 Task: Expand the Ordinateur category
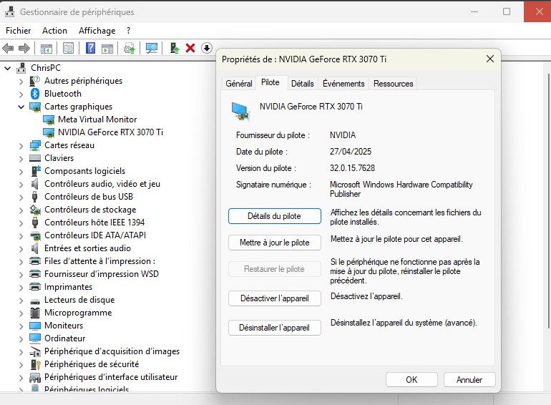point(21,339)
